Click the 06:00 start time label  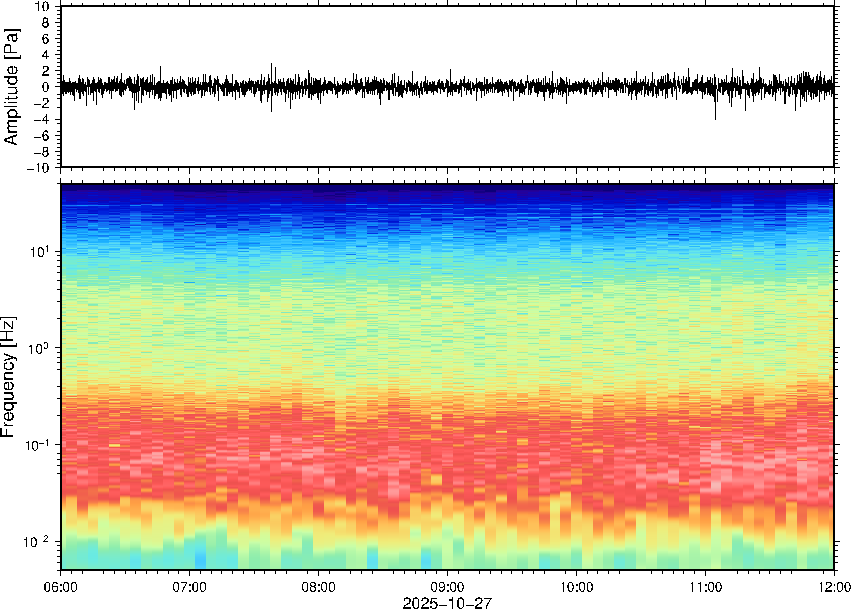(x=61, y=587)
